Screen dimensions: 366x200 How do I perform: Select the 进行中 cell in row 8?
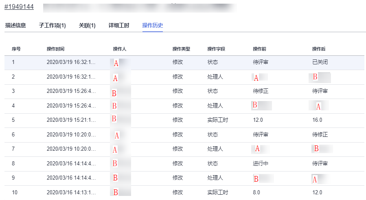pyautogui.click(x=261, y=163)
